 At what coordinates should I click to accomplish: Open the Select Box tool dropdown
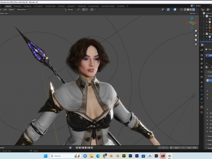pos(5,13)
